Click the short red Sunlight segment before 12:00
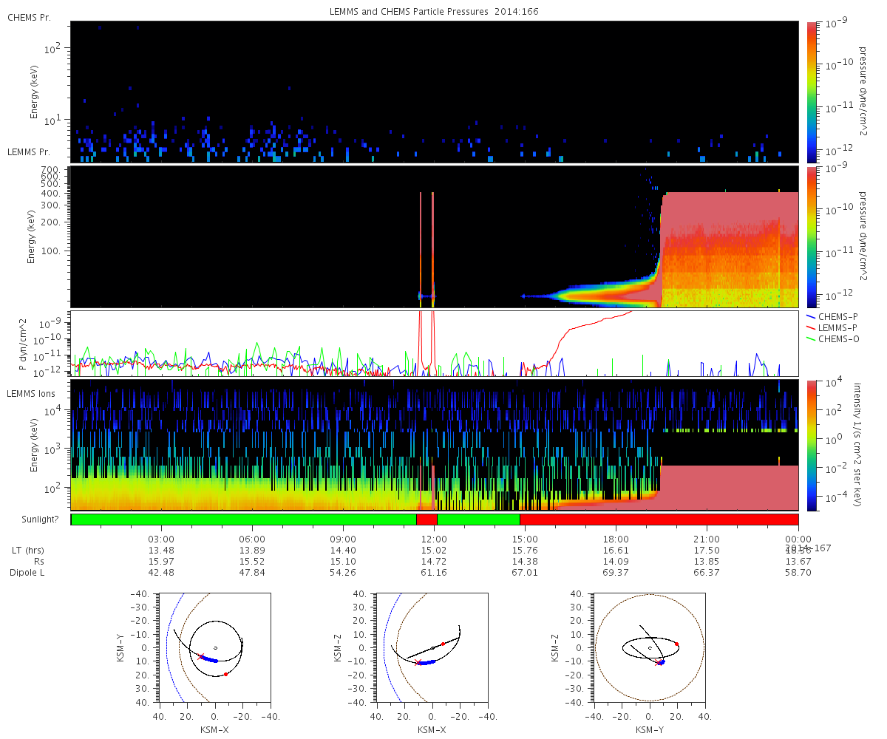The width and height of the screenshot is (887, 739). tap(426, 520)
